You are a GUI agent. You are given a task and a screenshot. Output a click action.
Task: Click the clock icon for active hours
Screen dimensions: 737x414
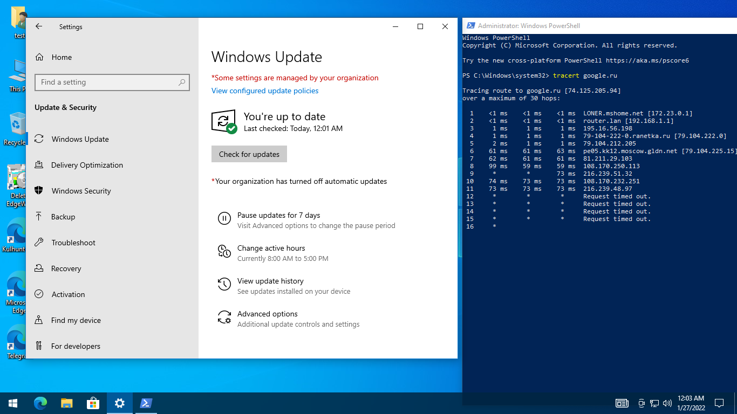[224, 251]
